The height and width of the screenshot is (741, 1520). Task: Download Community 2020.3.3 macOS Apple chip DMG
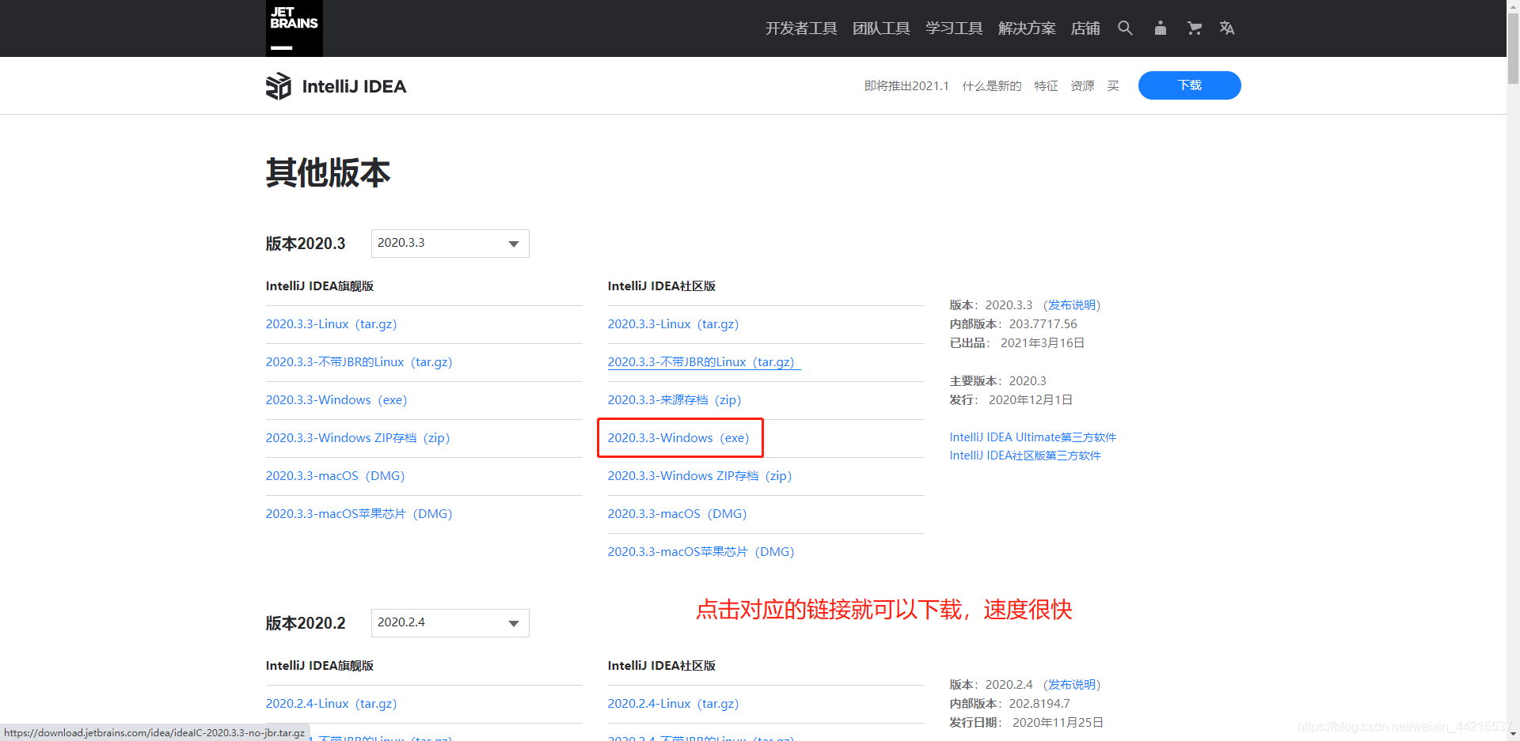[x=701, y=552]
